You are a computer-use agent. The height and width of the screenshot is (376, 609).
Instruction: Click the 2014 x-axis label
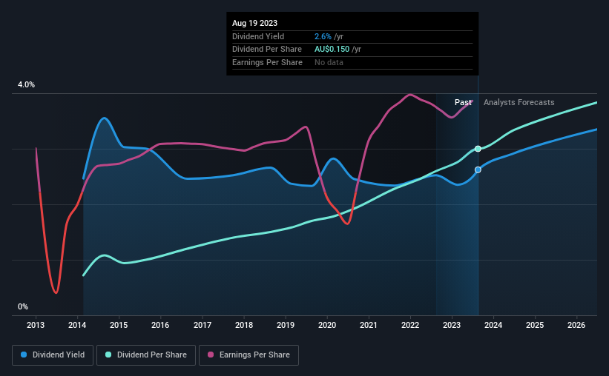(x=77, y=325)
